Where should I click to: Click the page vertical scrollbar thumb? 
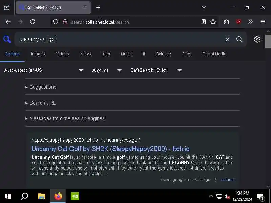pyautogui.click(x=268, y=41)
